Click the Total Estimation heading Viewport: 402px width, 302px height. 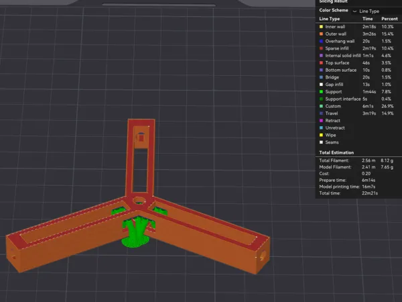(x=336, y=152)
